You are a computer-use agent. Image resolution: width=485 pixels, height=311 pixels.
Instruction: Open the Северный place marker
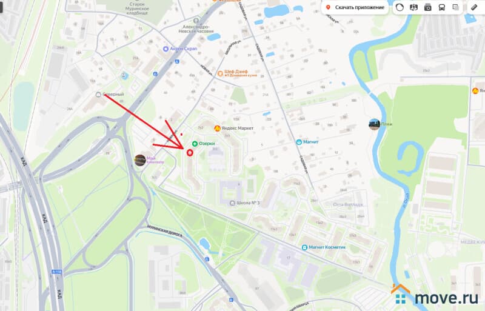98,95
